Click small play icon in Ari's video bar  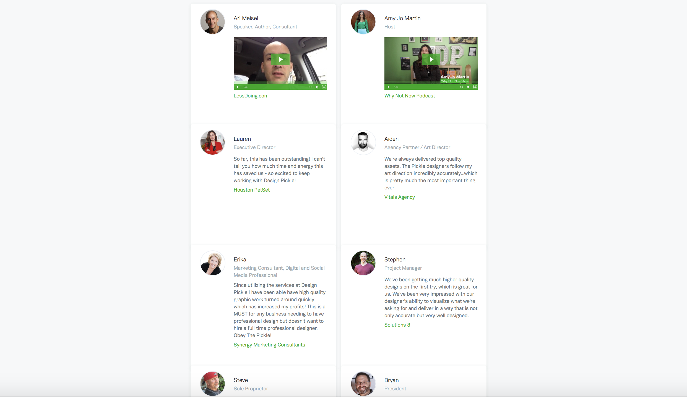[238, 87]
